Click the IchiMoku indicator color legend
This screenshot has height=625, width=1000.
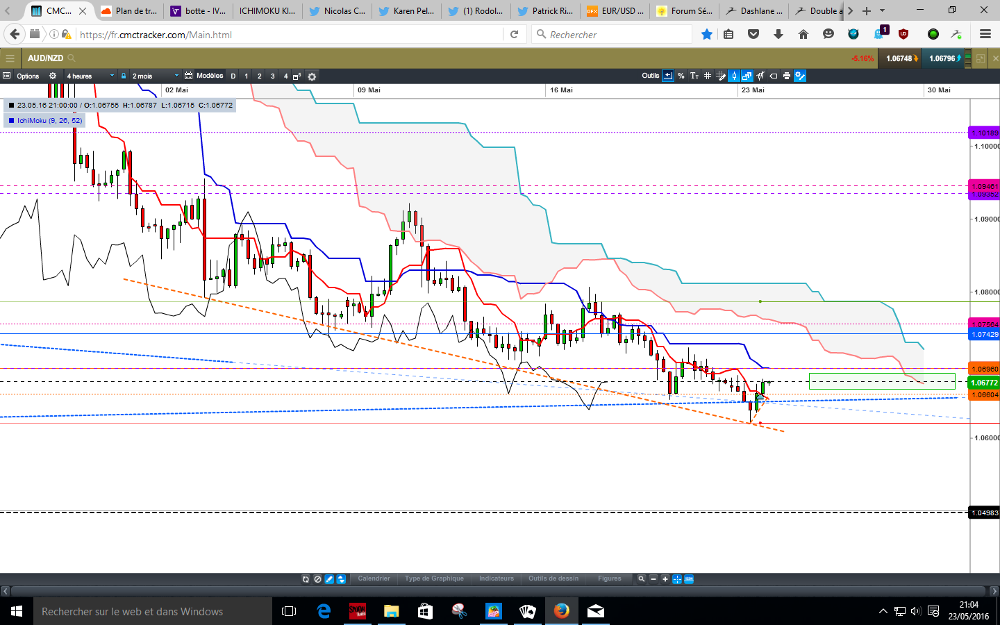pyautogui.click(x=12, y=121)
